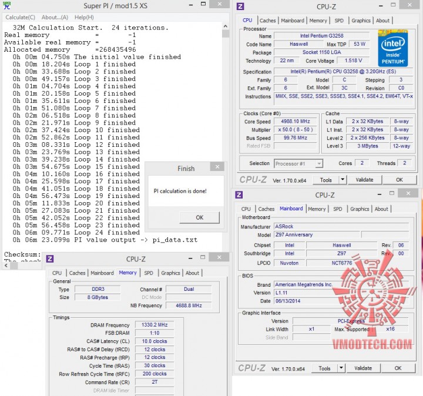The height and width of the screenshot is (396, 423).
Task: Open the About...(A) menu in Super PI
Action: [55, 18]
